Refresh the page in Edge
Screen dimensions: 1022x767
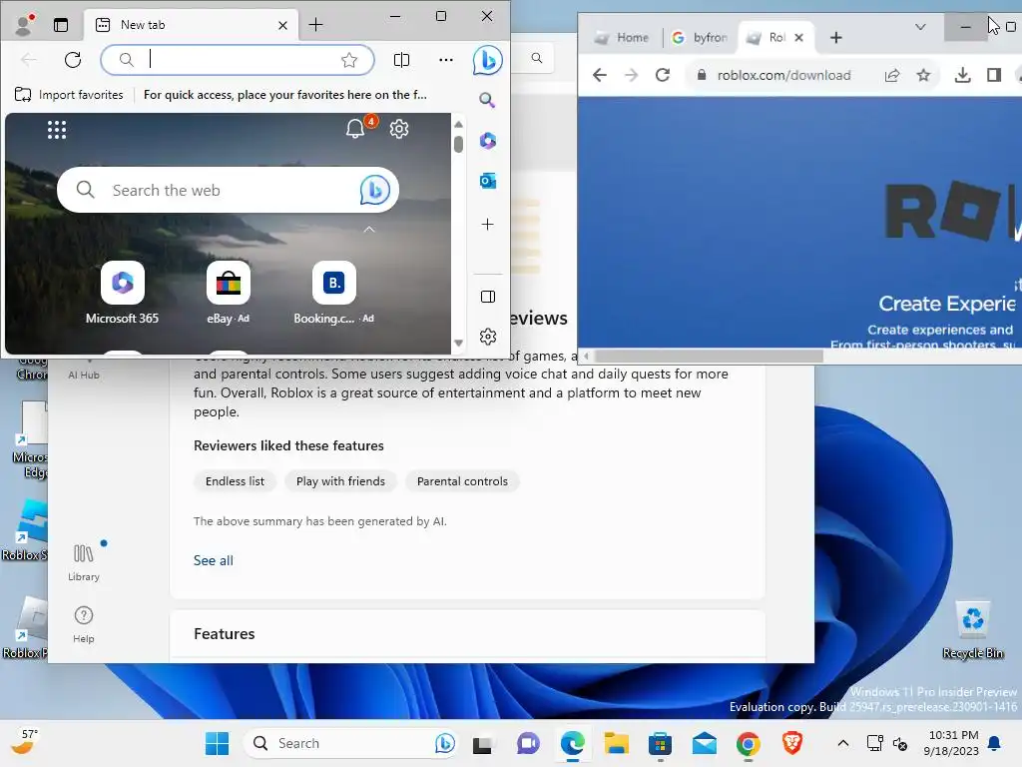click(73, 60)
